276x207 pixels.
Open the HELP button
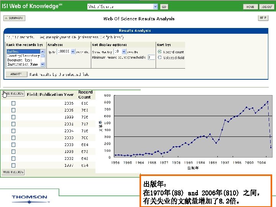point(263,18)
